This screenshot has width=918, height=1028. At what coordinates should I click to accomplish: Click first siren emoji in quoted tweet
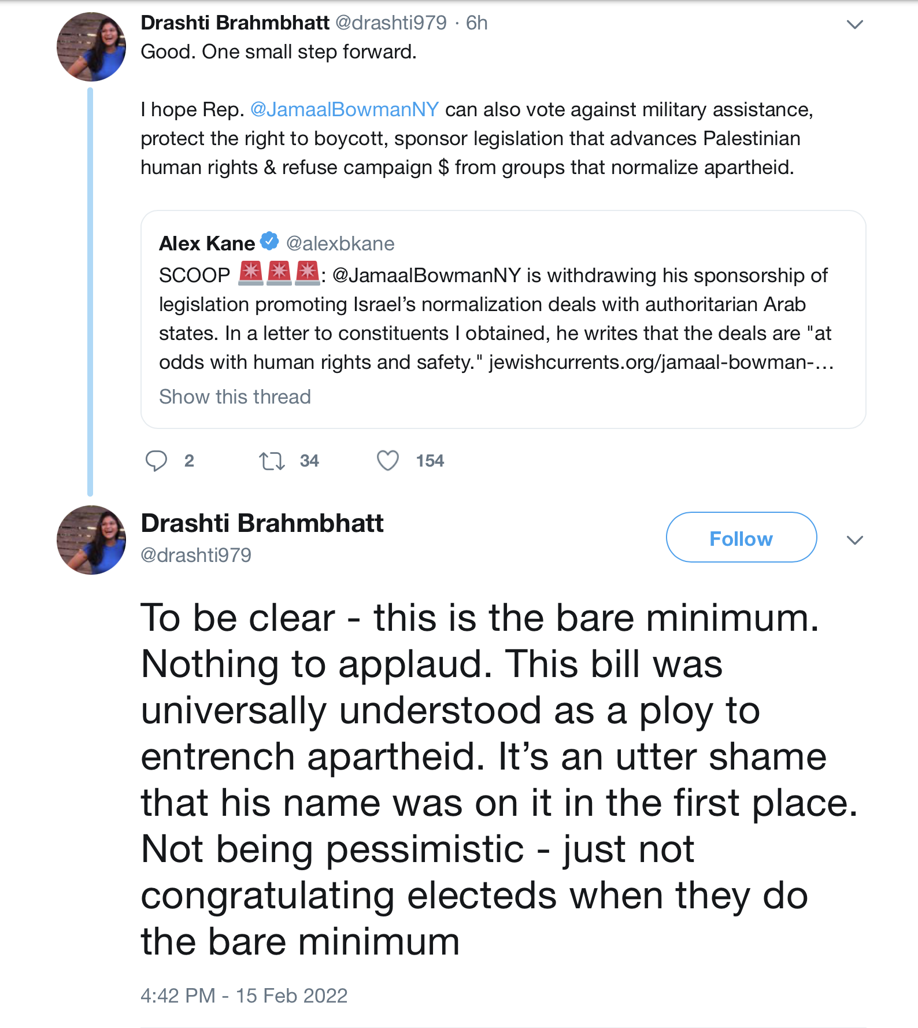click(x=251, y=273)
